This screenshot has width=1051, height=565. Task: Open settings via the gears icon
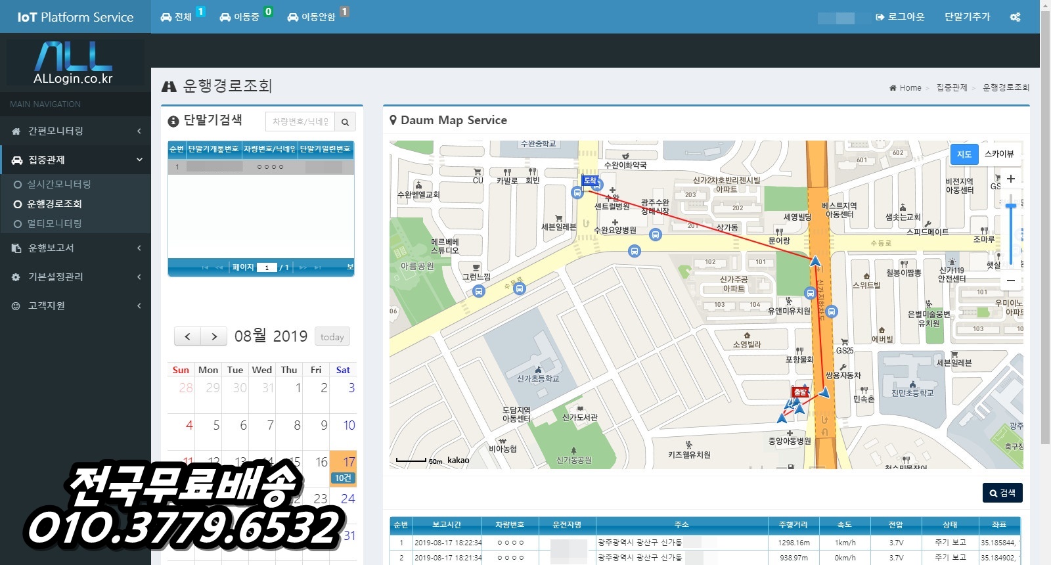click(x=1015, y=17)
